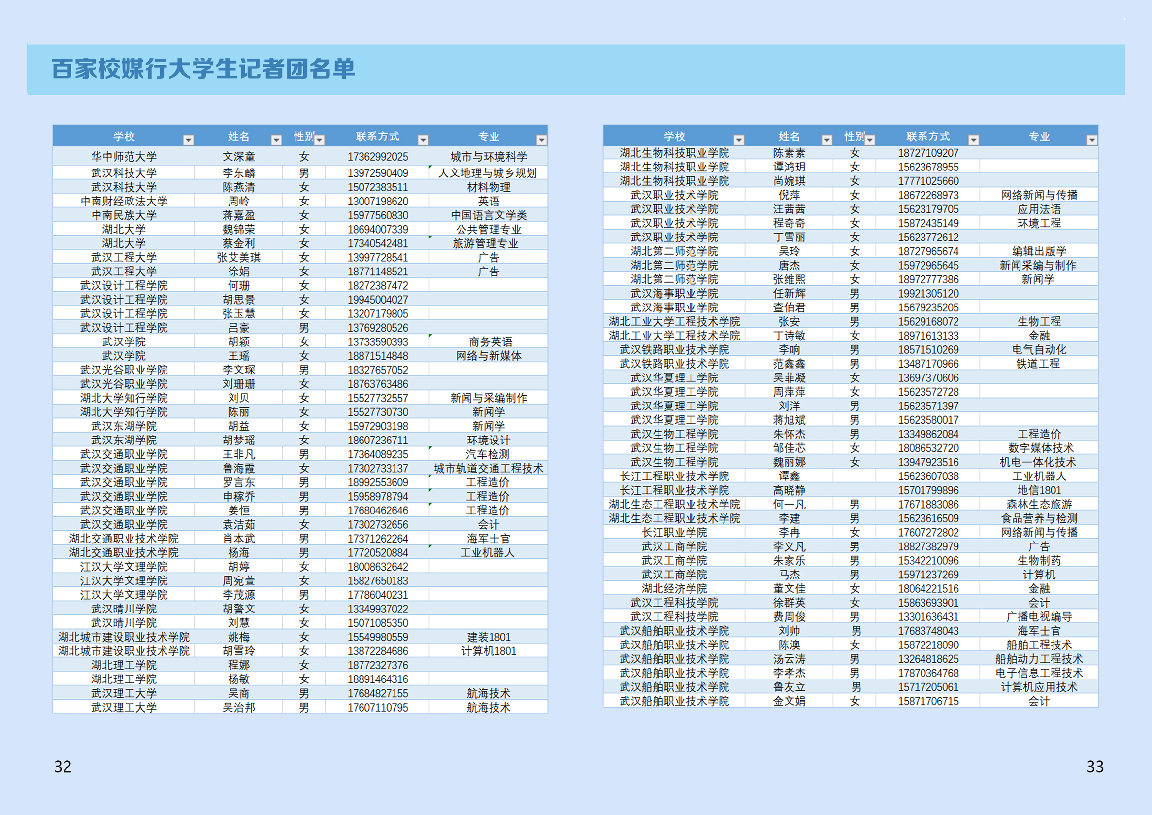
Task: Click major cell 森林生态旅游
Action: click(x=1039, y=504)
